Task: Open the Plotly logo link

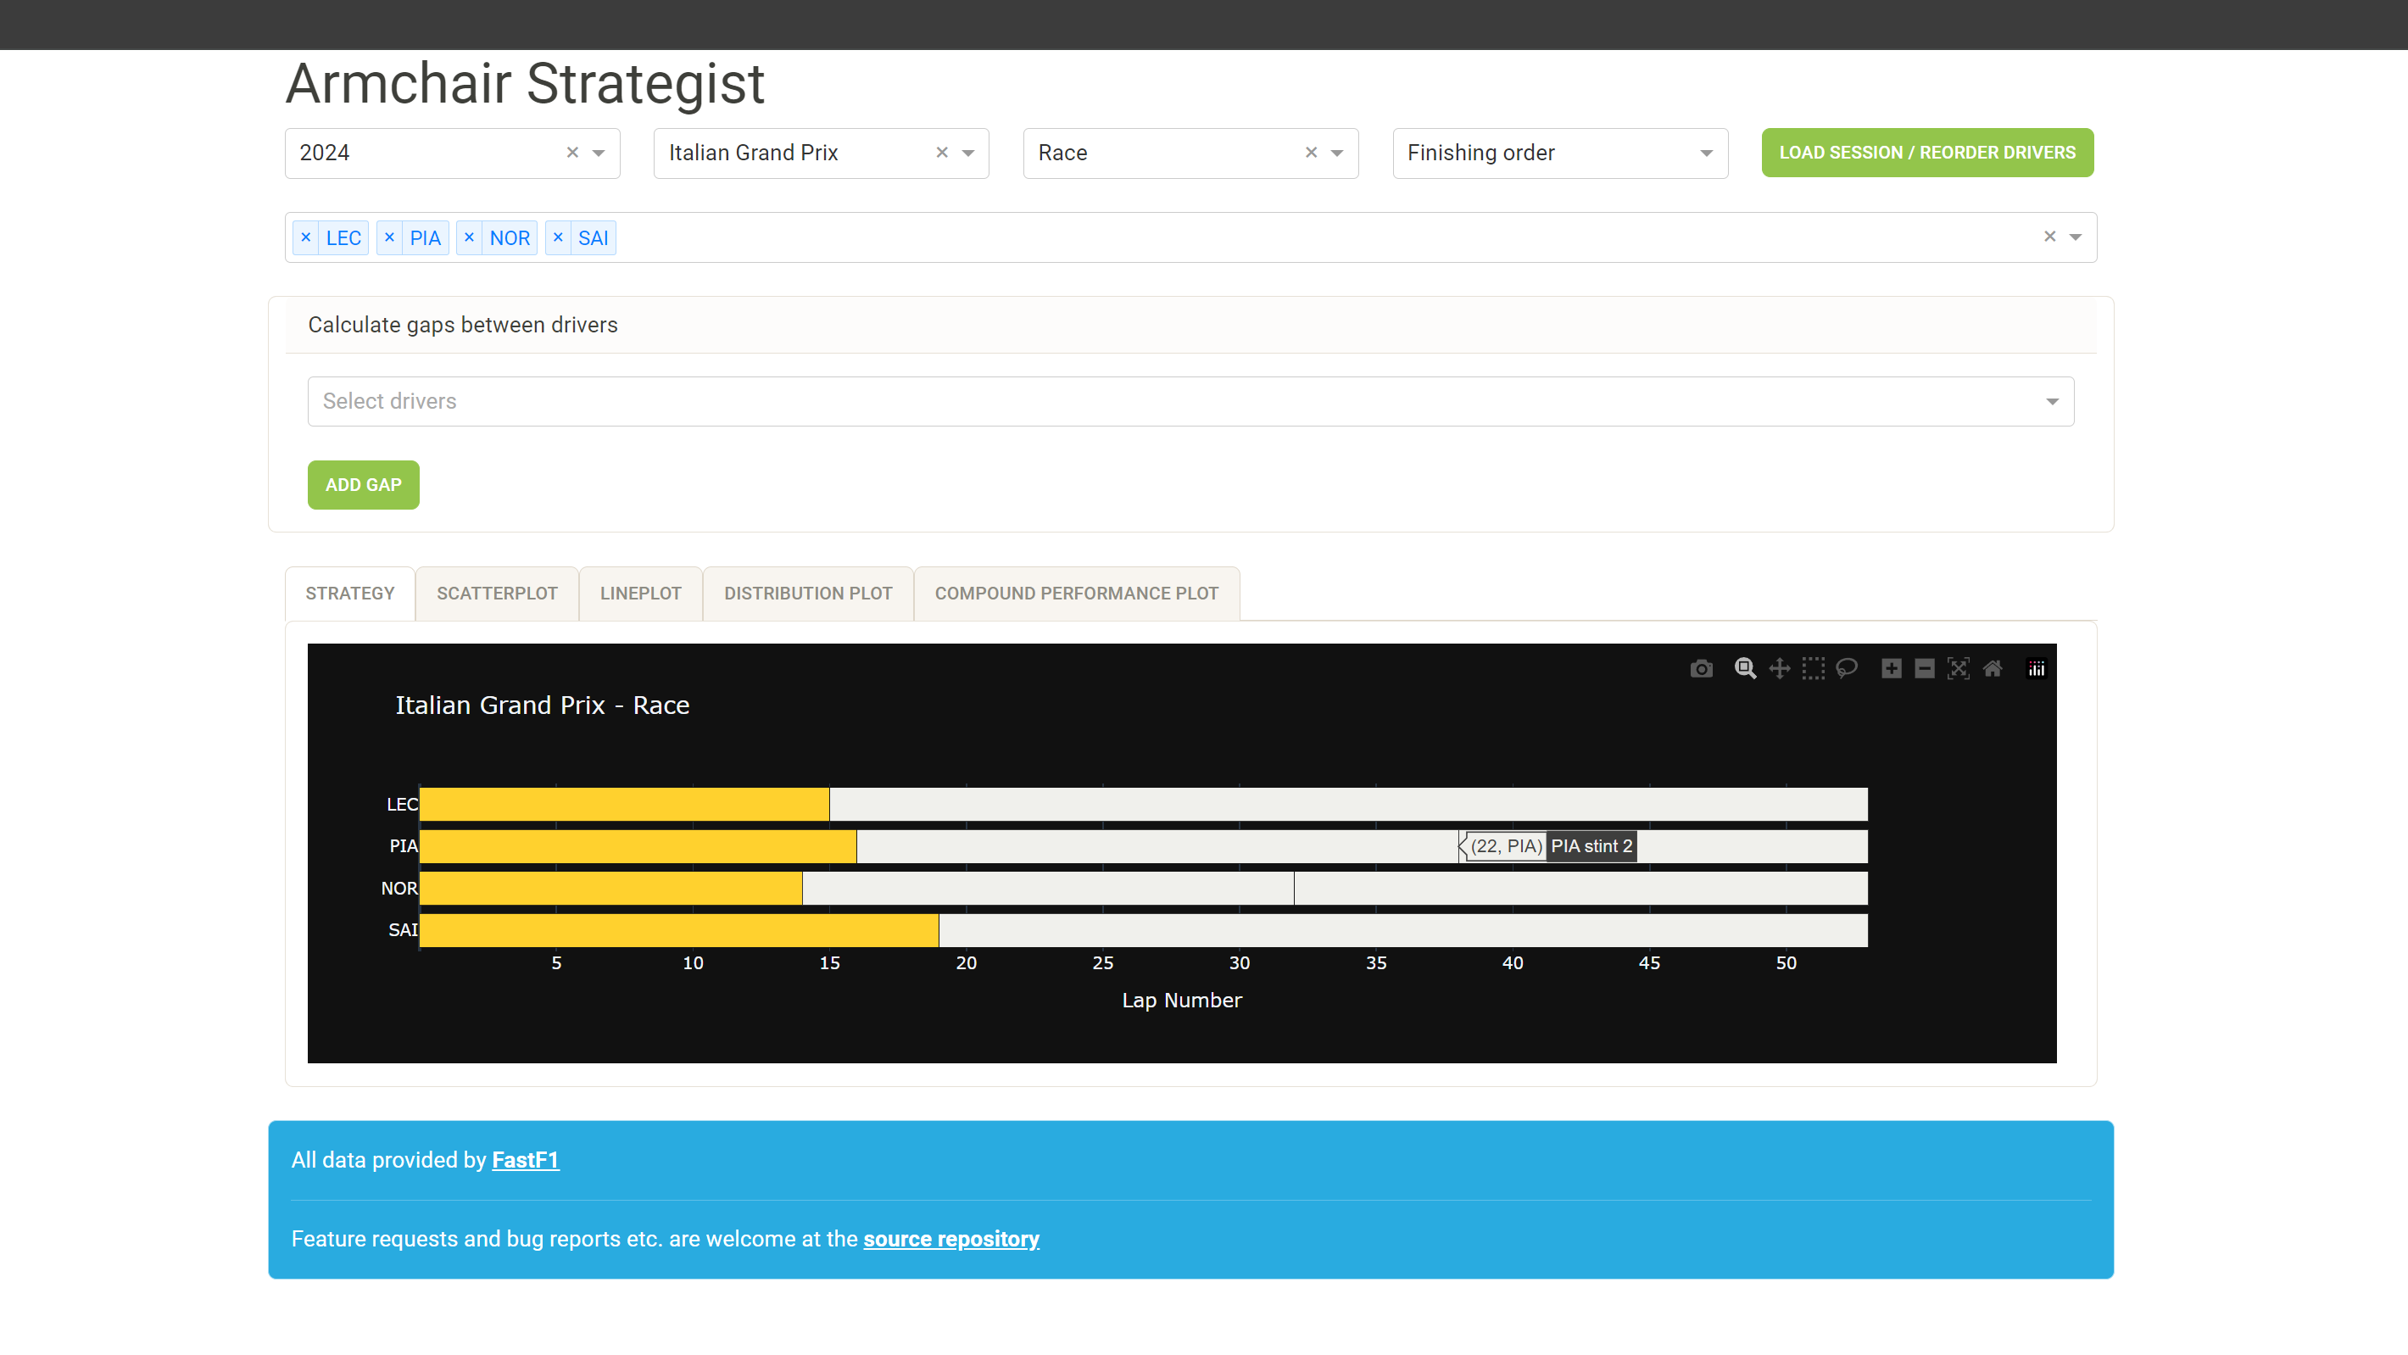Action: (2037, 667)
